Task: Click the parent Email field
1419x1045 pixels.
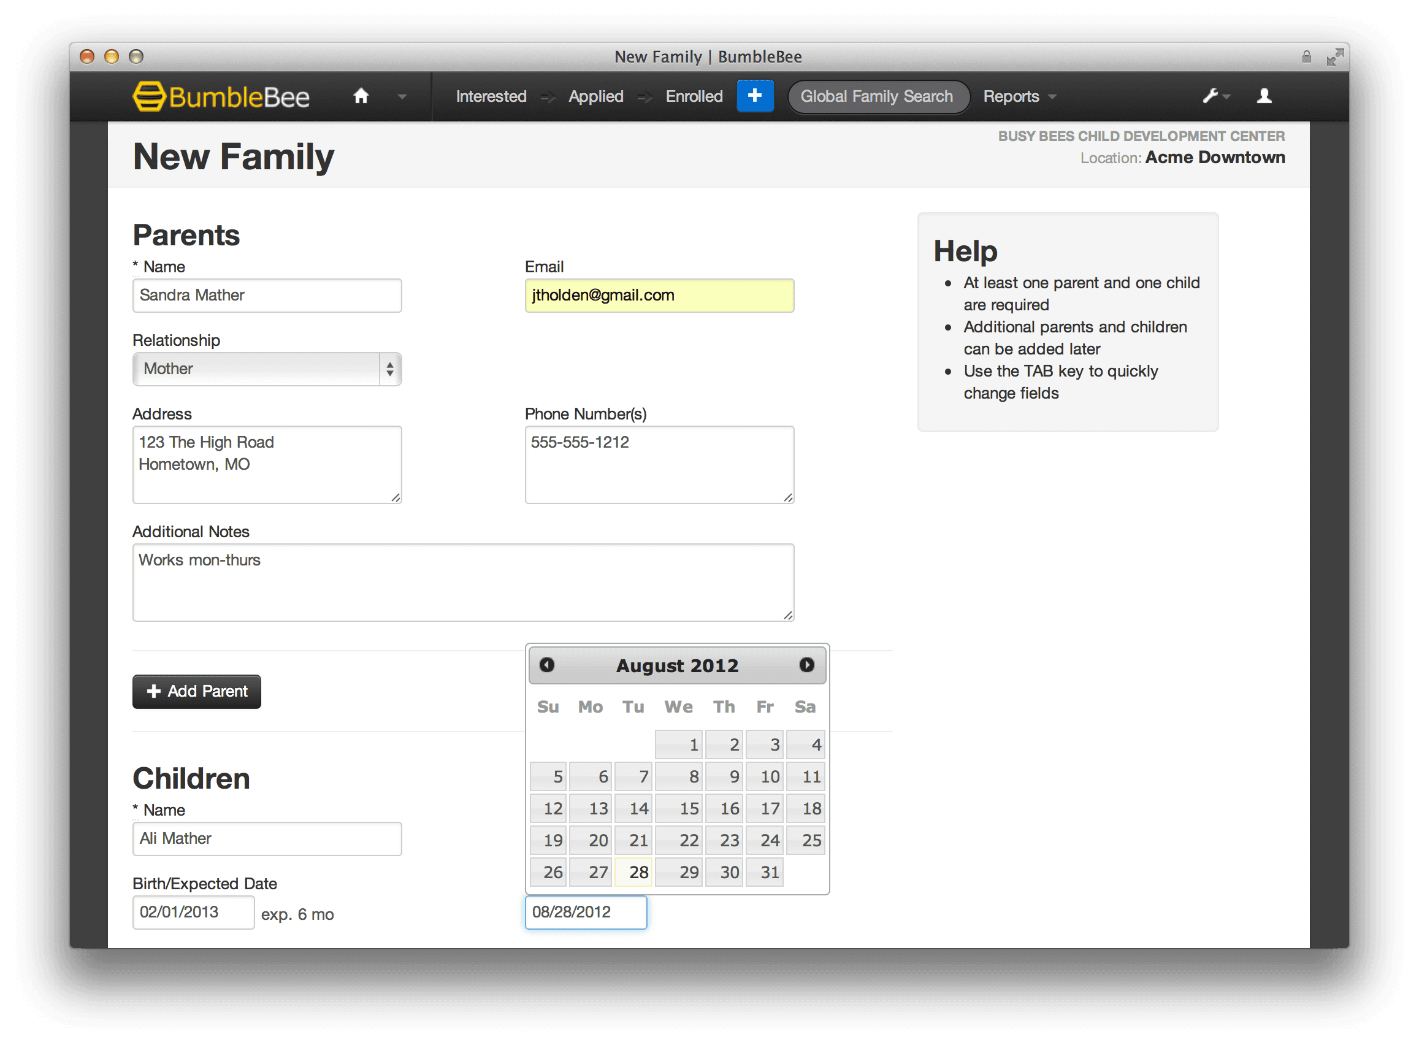Action: pos(659,296)
